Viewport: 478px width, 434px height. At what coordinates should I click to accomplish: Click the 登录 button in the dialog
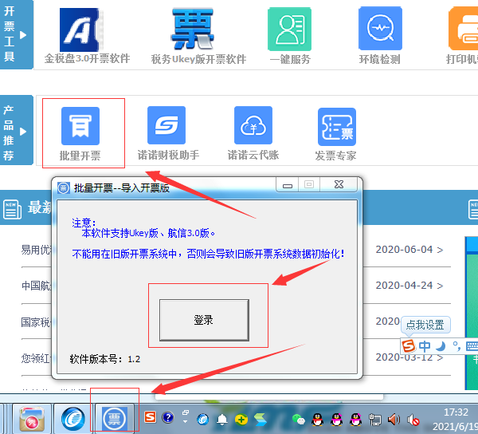tap(204, 320)
